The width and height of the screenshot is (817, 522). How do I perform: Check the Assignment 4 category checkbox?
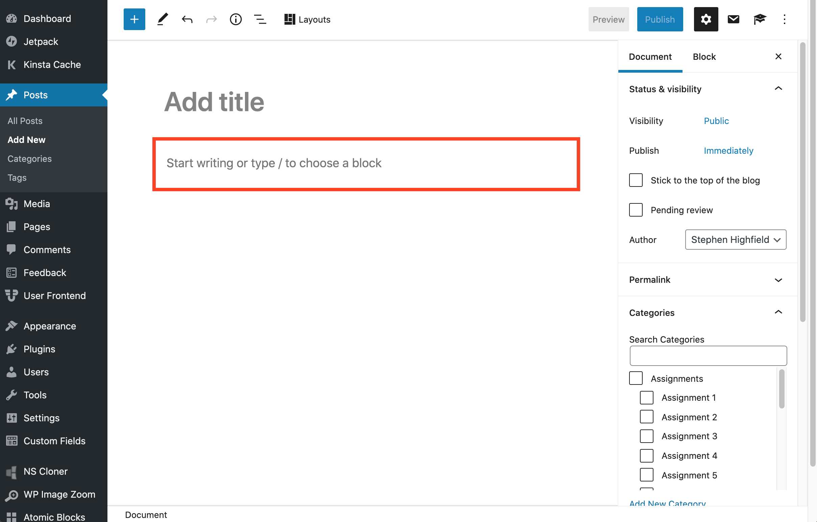[646, 455]
